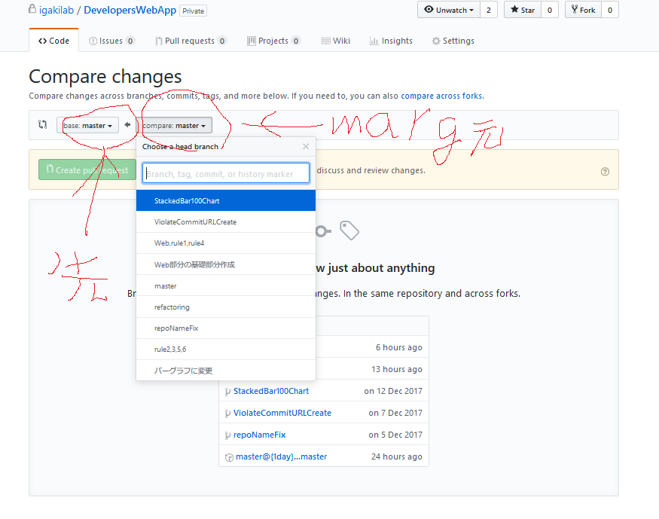
Task: Select StackedBar100Chart in branch list
Action: point(226,200)
